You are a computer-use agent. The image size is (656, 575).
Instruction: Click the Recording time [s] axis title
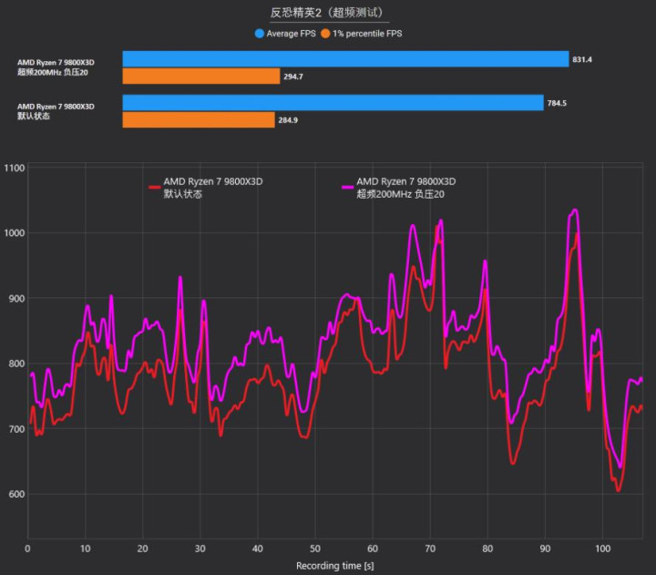(335, 566)
